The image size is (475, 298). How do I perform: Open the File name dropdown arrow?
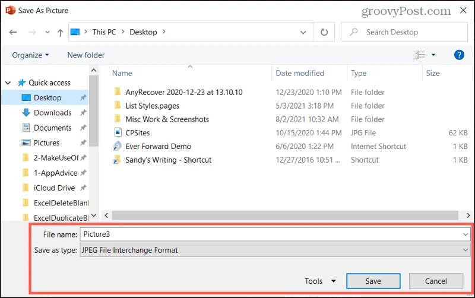coord(465,234)
